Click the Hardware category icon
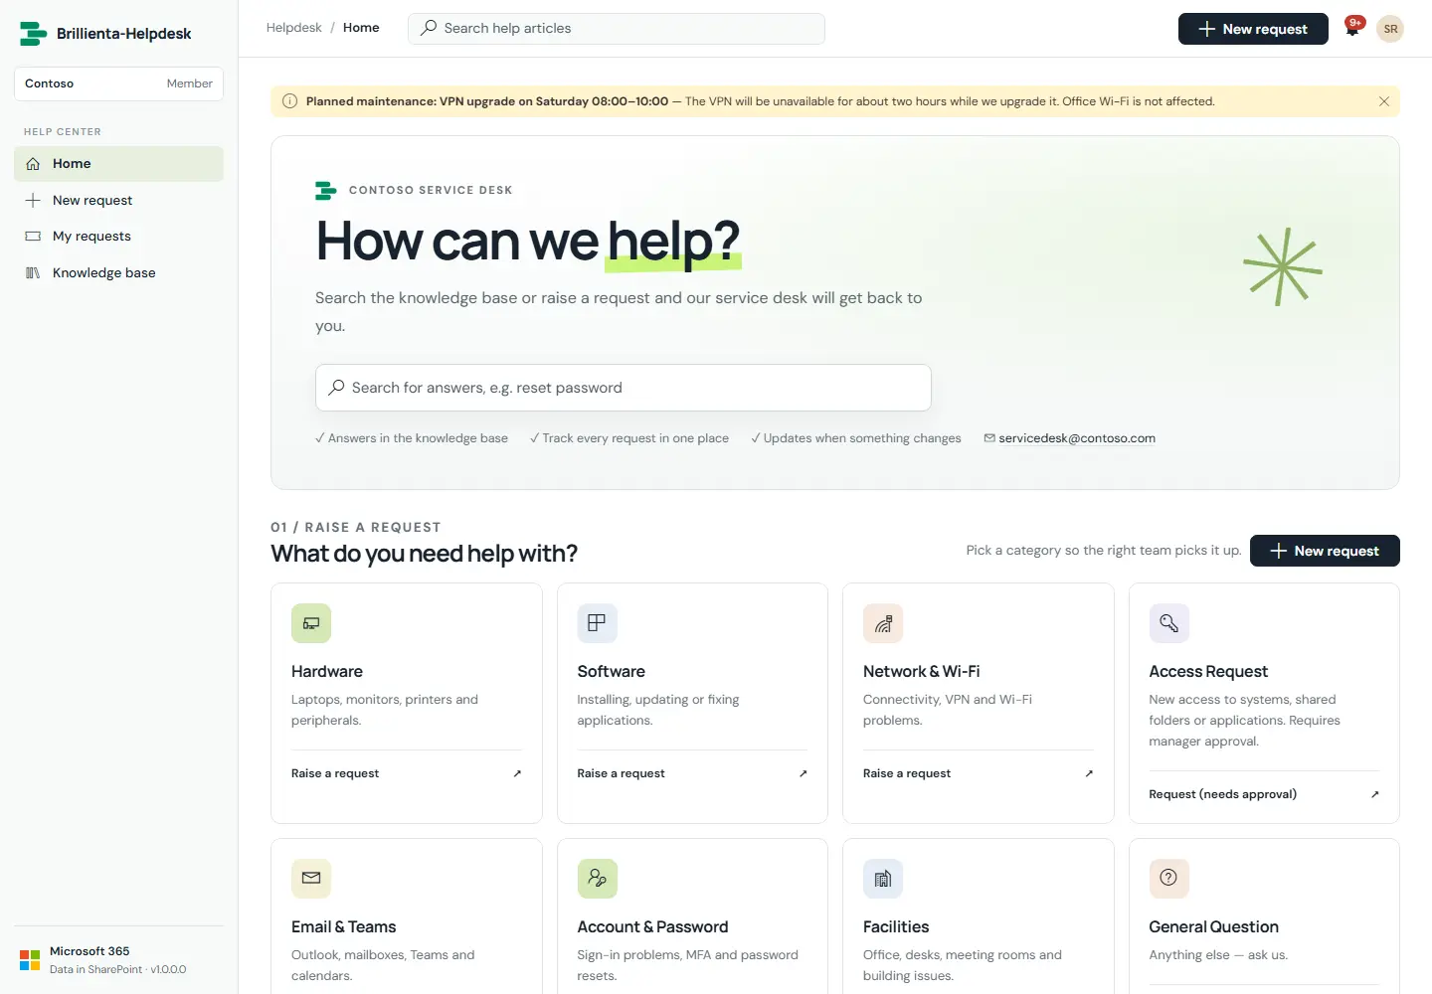The image size is (1432, 994). coord(311,623)
